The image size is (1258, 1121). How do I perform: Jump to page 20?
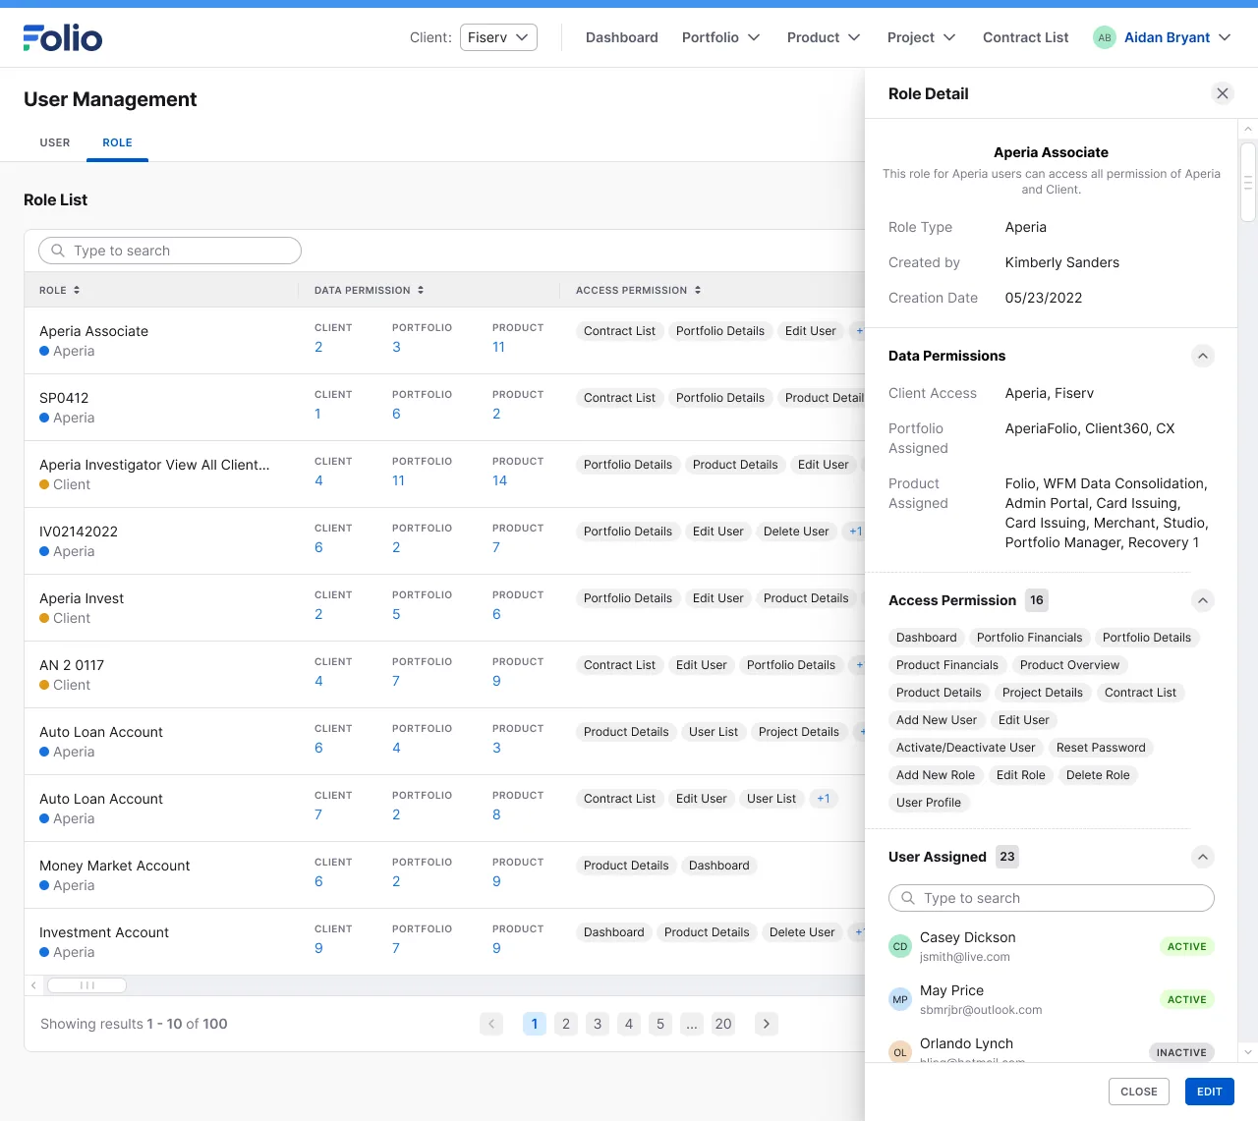723,1024
